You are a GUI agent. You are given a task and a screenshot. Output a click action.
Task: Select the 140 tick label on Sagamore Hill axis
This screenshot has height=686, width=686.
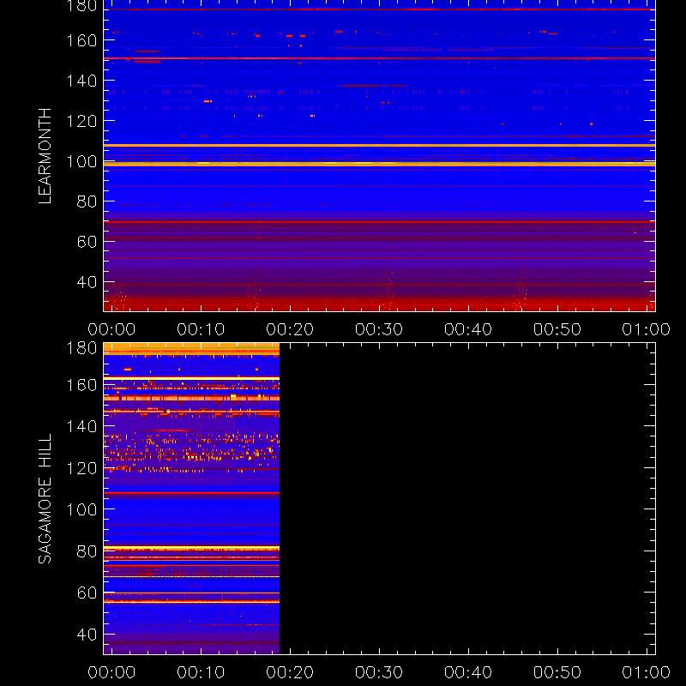[x=81, y=426]
